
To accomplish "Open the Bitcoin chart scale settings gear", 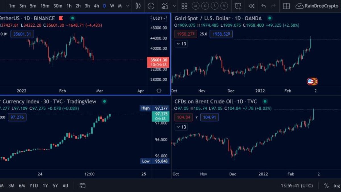I will [159, 91].
